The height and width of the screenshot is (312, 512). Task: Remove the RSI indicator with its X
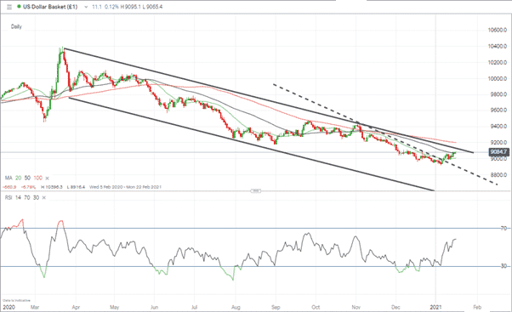pos(43,198)
